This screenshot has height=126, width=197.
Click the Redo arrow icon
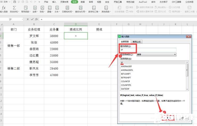(x=35, y=2)
